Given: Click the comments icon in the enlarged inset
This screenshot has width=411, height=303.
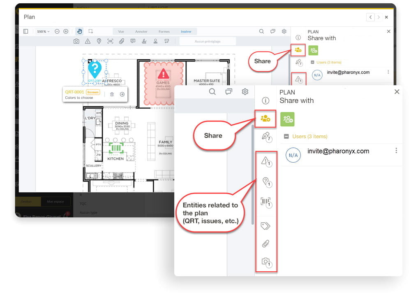Looking at the screenshot, I should coord(229,92).
